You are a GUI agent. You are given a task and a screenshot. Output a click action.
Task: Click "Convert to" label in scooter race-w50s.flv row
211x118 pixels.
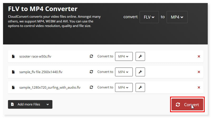[x=105, y=56]
